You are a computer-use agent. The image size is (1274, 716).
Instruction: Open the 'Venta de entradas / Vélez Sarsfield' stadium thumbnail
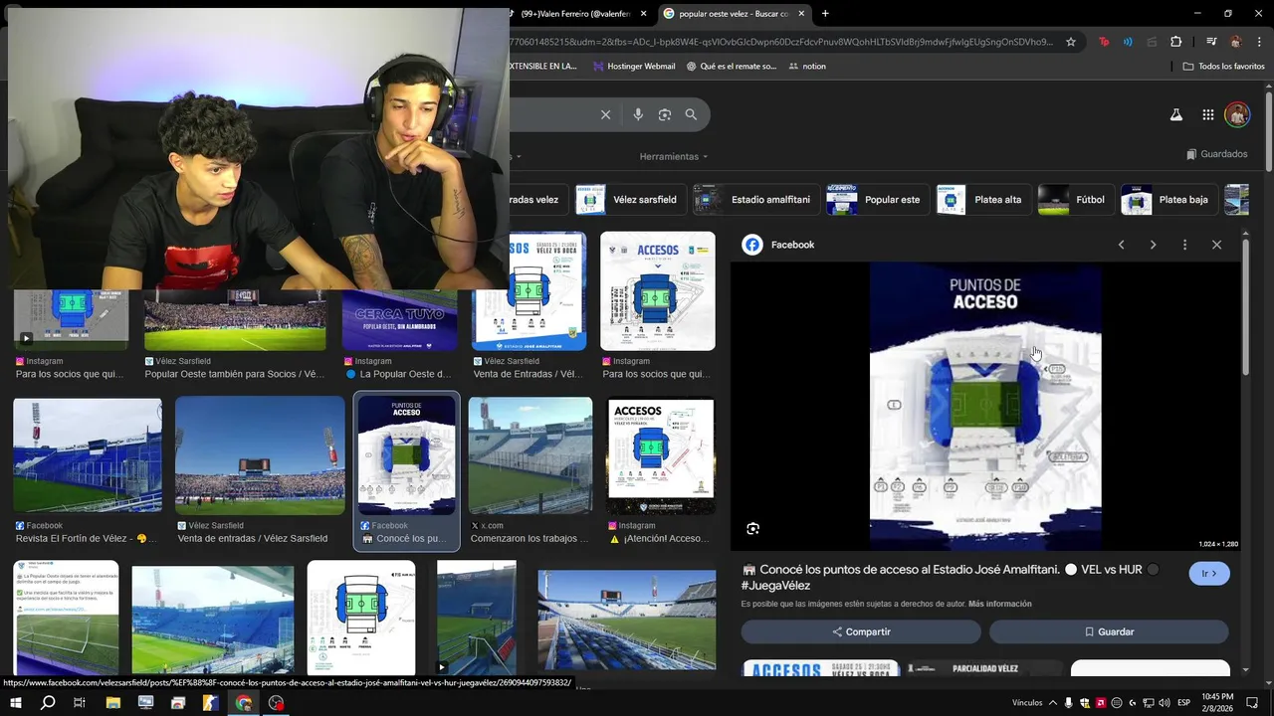click(x=260, y=455)
